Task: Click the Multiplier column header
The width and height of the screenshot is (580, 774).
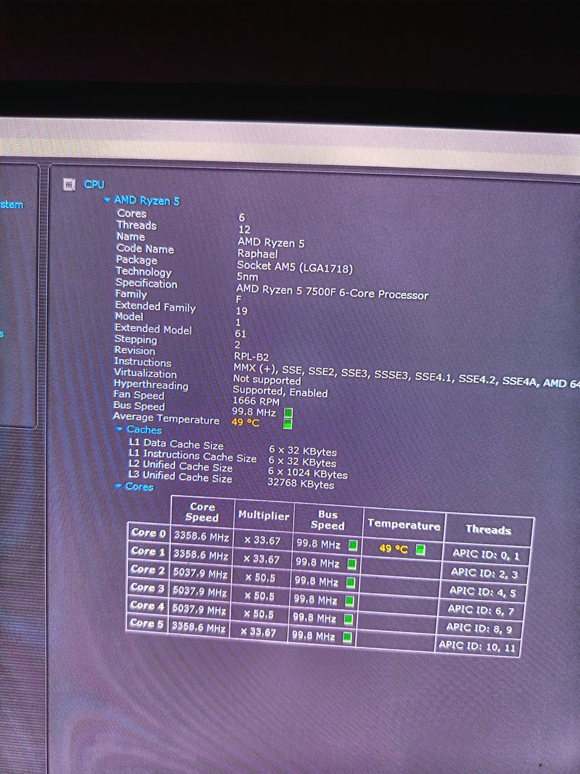Action: tap(263, 515)
